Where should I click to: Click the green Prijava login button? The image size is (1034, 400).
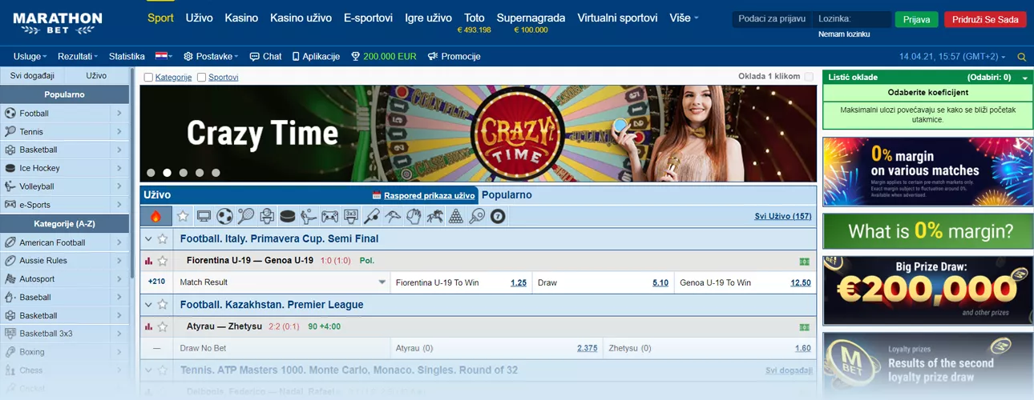click(916, 19)
